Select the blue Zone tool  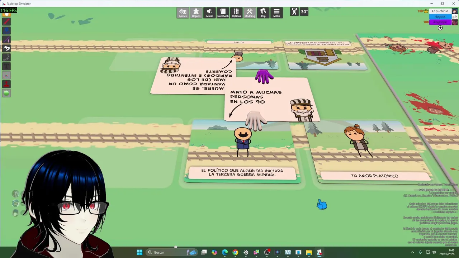point(6,30)
